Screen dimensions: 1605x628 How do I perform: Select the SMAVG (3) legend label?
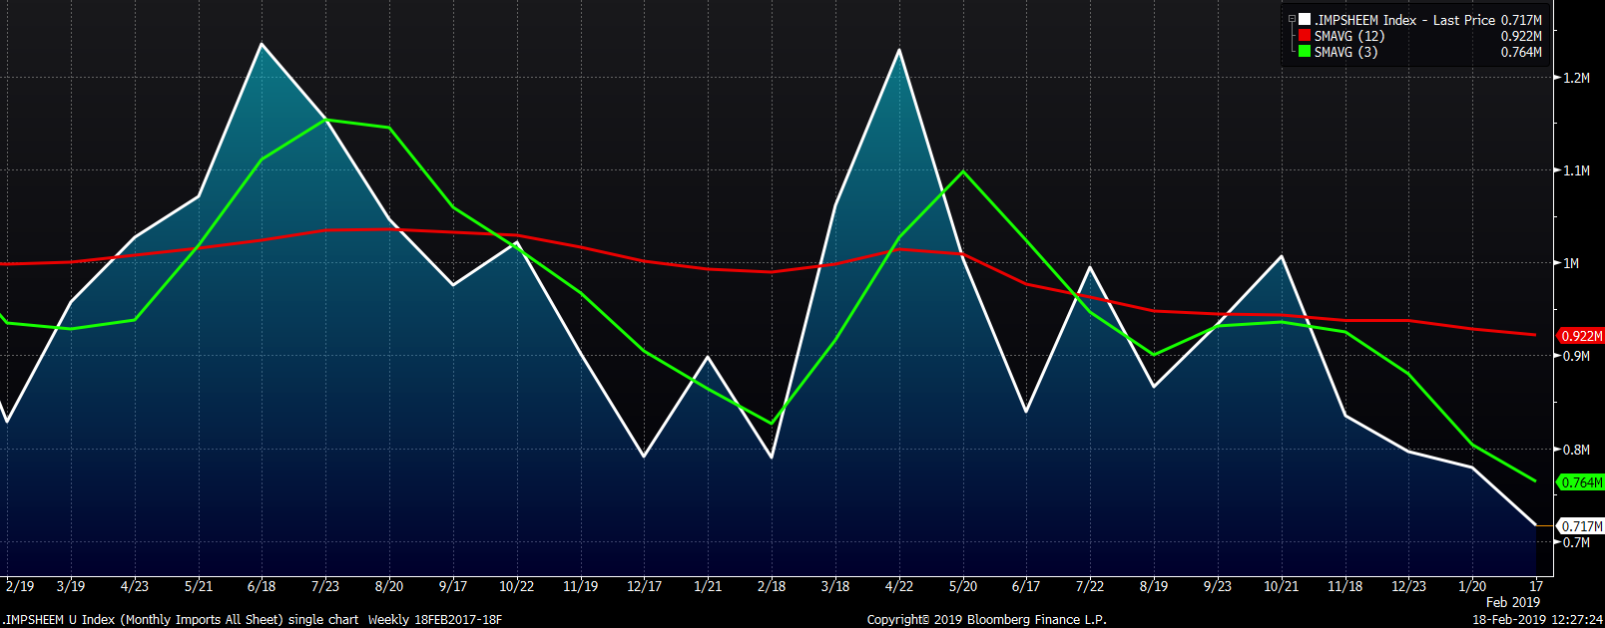point(1345,52)
